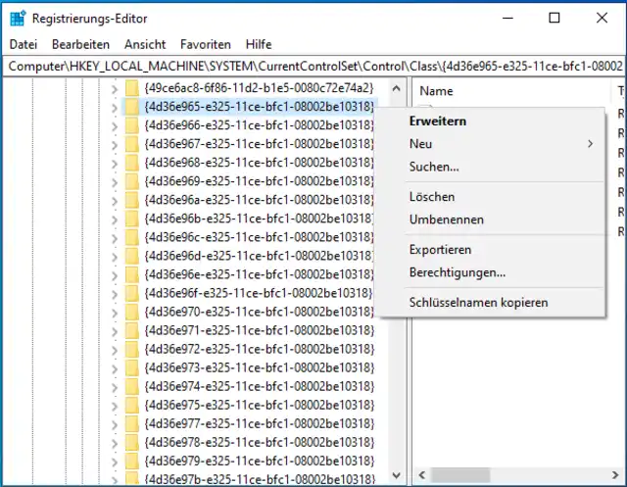Click the tree scroll-up arrow

(x=396, y=88)
